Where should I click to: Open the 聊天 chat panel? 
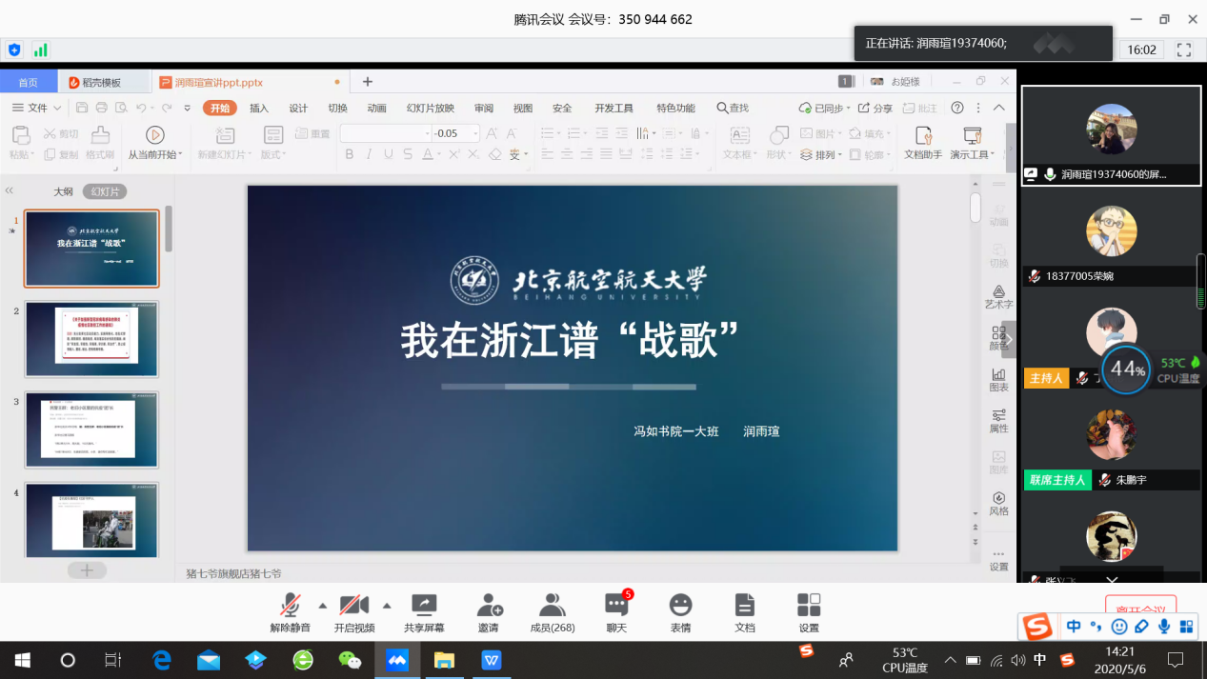[616, 612]
